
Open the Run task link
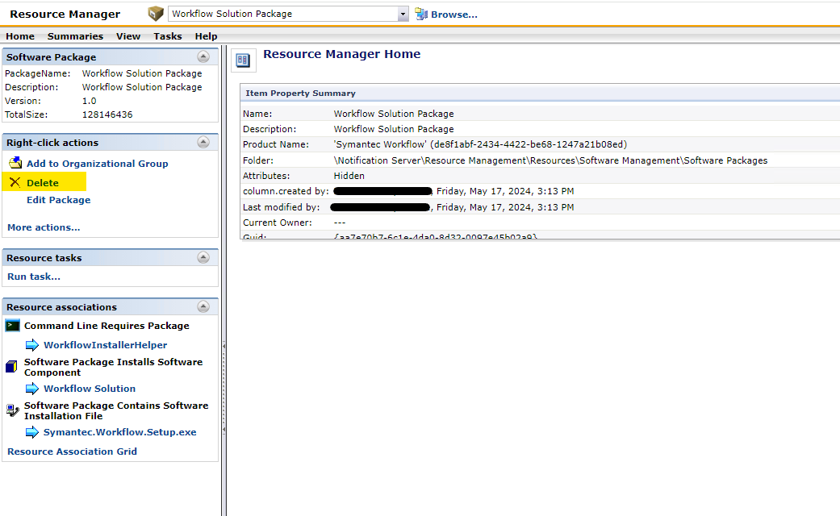(x=34, y=277)
